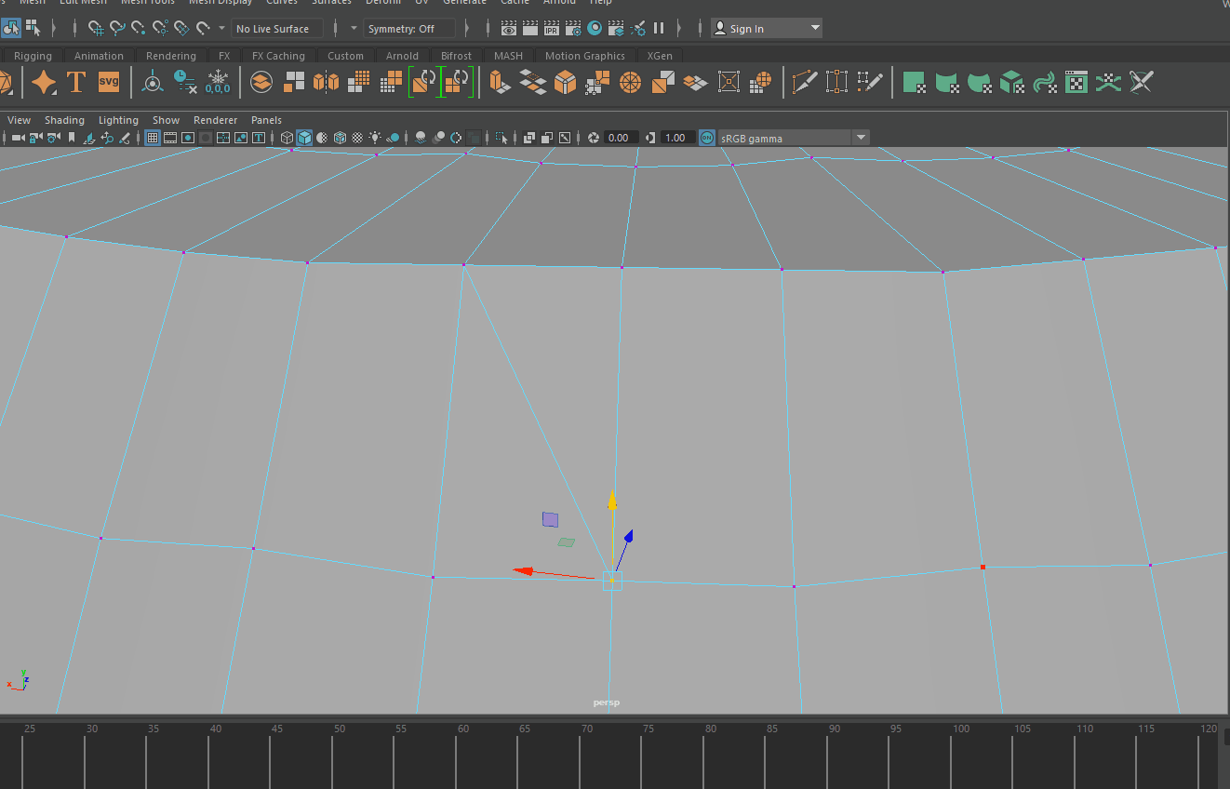The image size is (1230, 789).
Task: Toggle use all lights bulb icon
Action: pyautogui.click(x=375, y=138)
